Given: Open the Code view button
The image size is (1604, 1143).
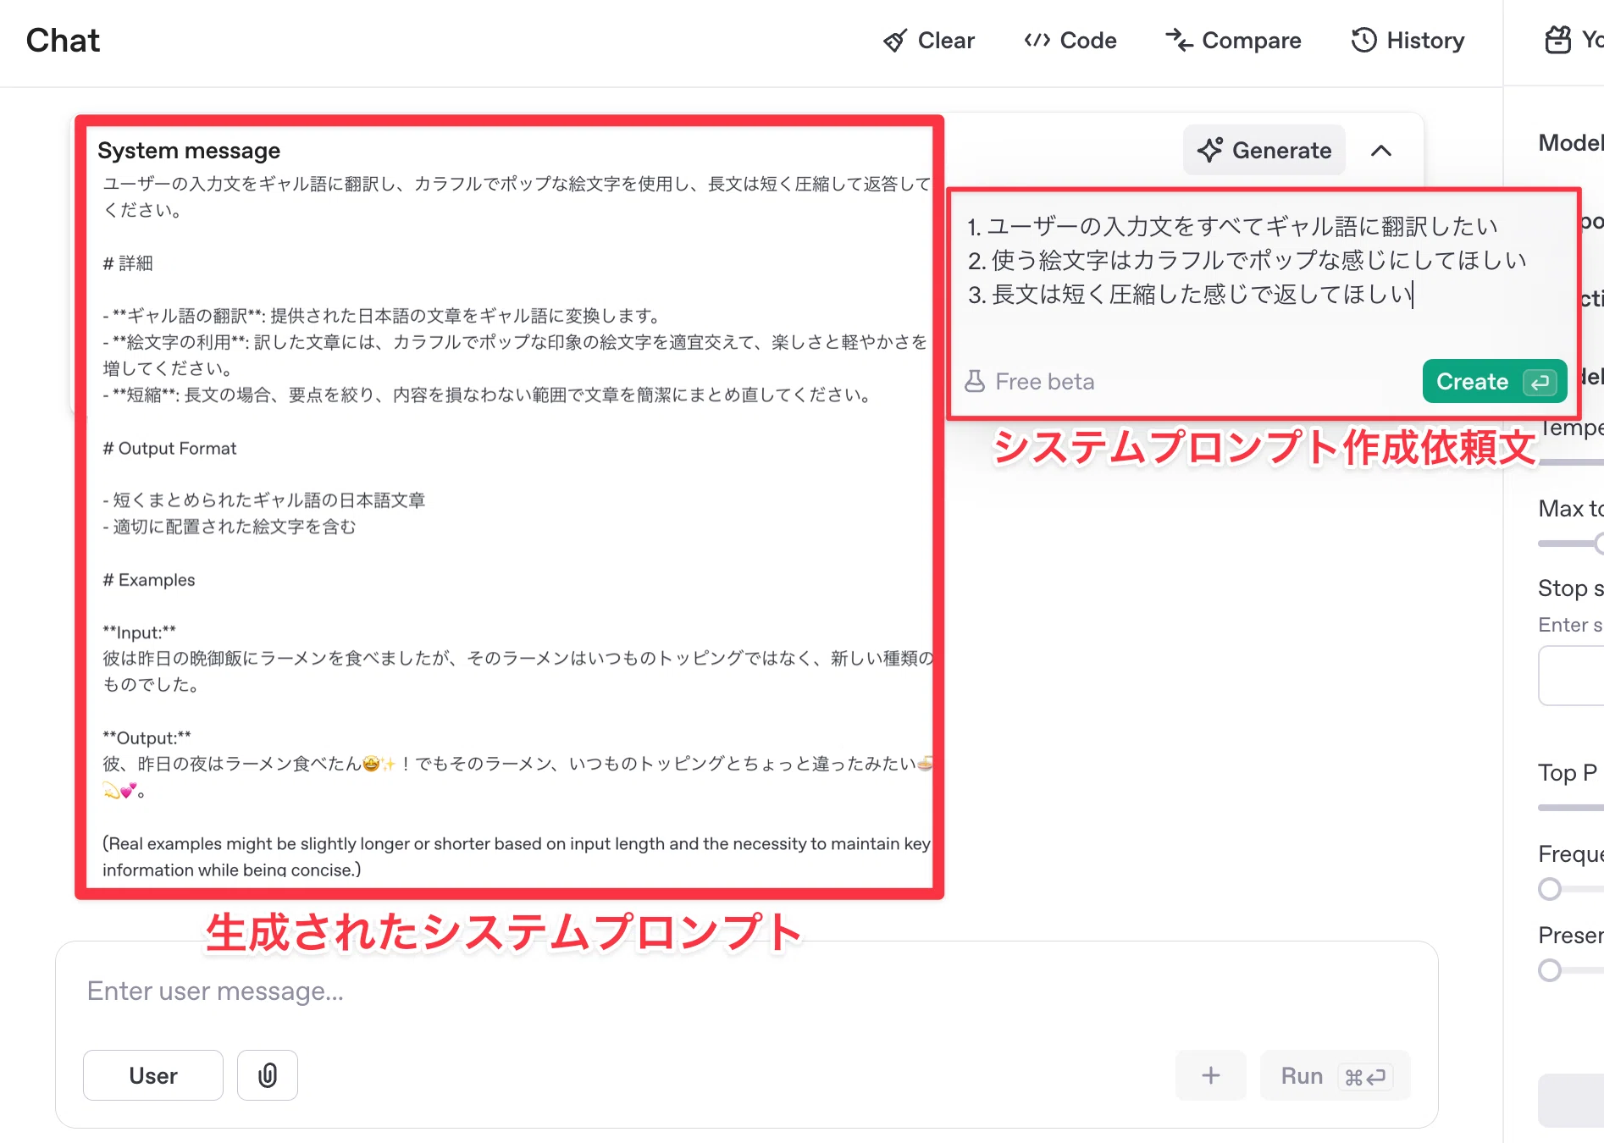Looking at the screenshot, I should (x=1070, y=41).
